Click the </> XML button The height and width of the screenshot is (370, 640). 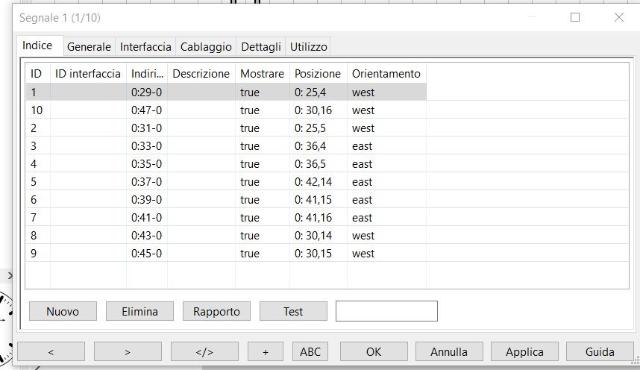(204, 351)
